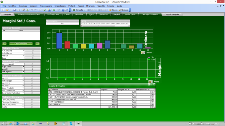Toggle the radio indicator for Cat. Attività
Image resolution: width=225 pixels, height=126 pixels.
[33, 50]
